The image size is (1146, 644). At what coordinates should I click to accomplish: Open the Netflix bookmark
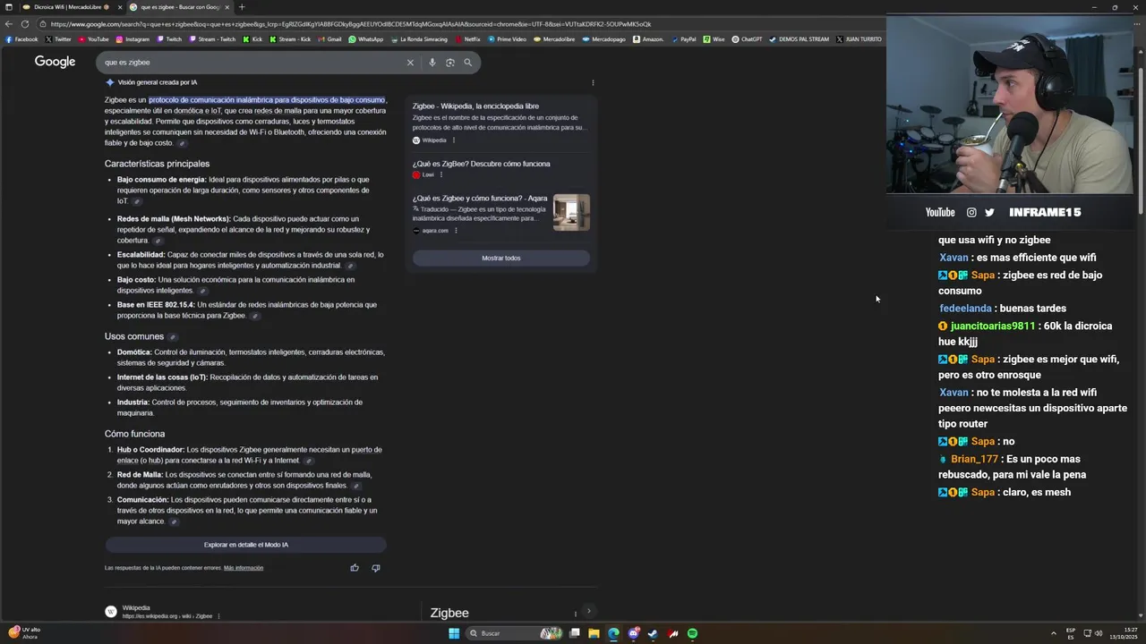pyautogui.click(x=467, y=39)
